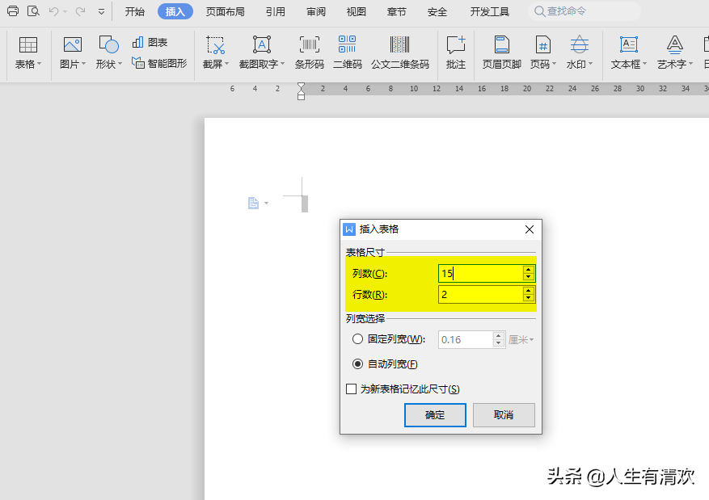Viewport: 709px width, 500px height.
Task: Decrease the 列数 column count stepper
Action: 528,277
